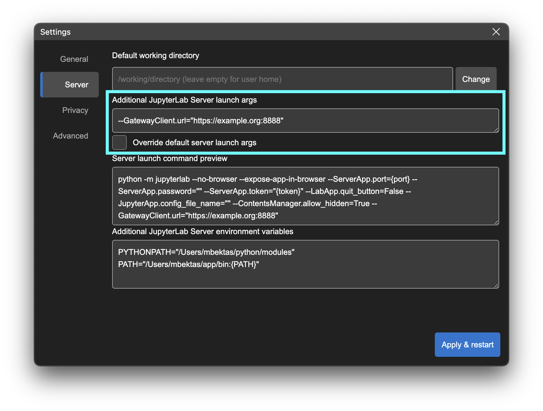Focus the environment variables text area

click(305, 264)
